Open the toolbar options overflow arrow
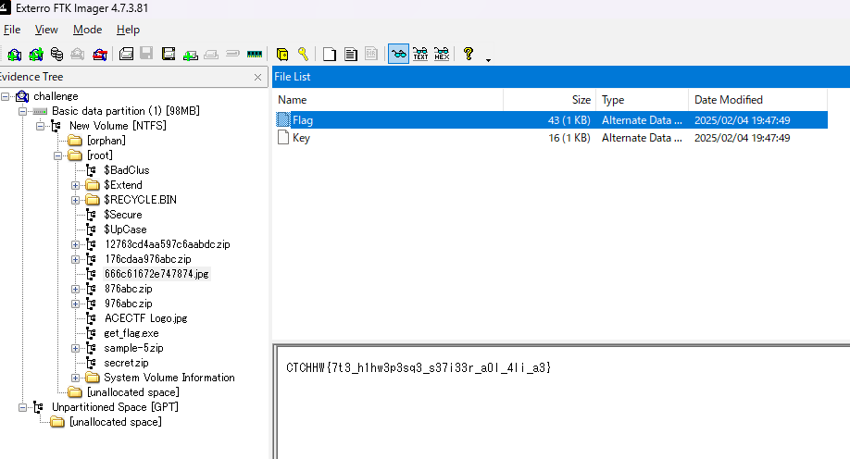850x459 pixels. tap(488, 60)
